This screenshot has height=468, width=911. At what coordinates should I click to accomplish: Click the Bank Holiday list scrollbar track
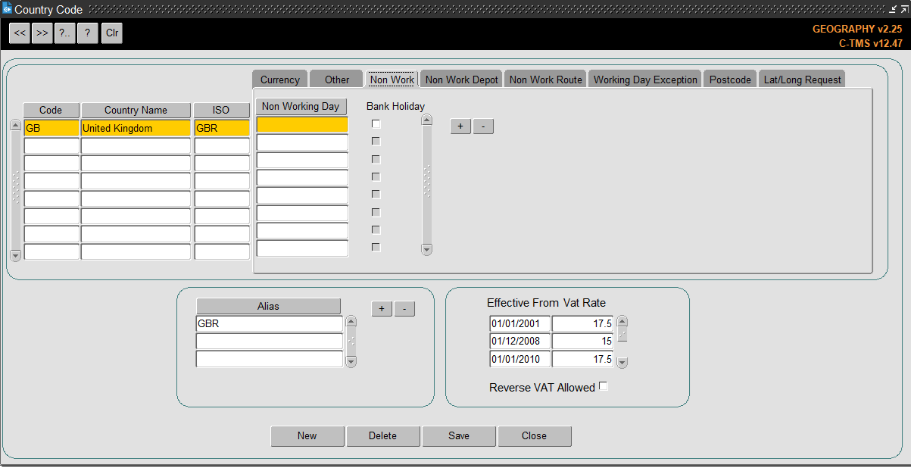[426, 184]
